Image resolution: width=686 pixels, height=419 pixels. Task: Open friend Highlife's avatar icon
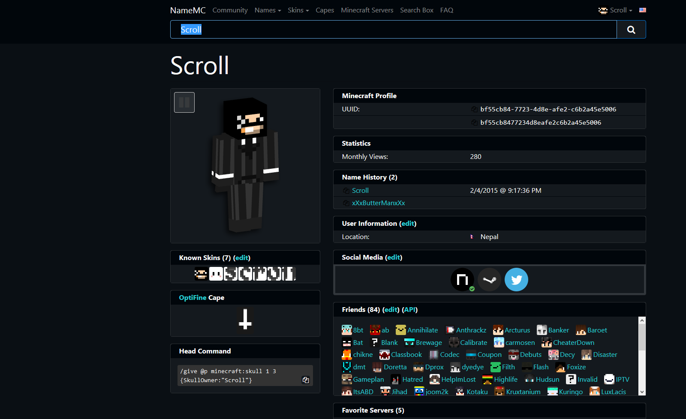487,379
